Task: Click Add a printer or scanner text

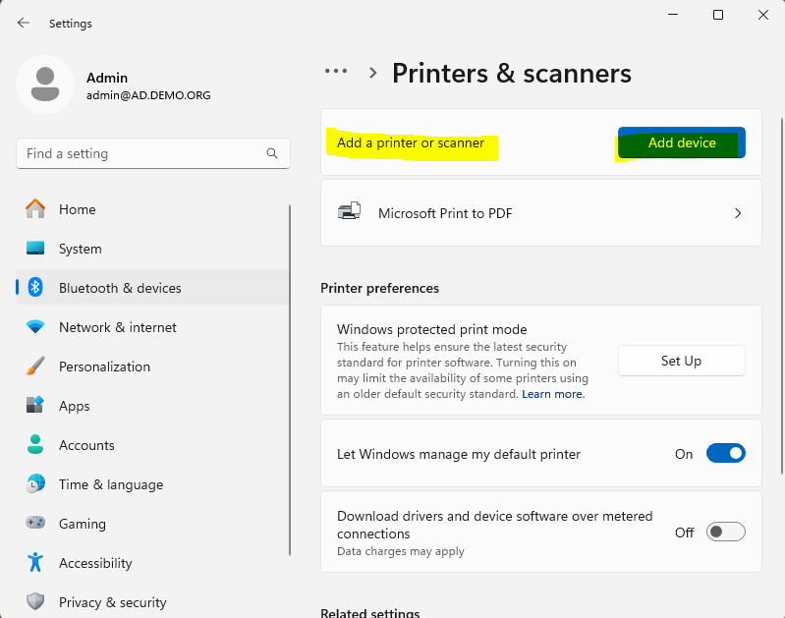Action: coord(411,142)
